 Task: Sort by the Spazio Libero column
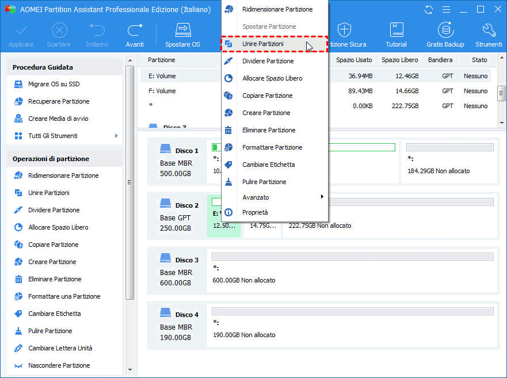point(399,60)
